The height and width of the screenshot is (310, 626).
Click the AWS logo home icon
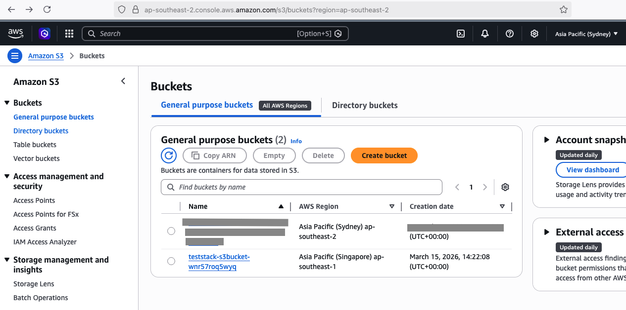(x=16, y=34)
